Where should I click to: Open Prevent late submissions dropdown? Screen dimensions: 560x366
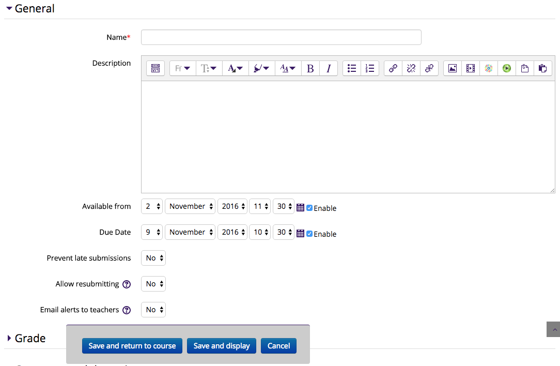pos(153,258)
